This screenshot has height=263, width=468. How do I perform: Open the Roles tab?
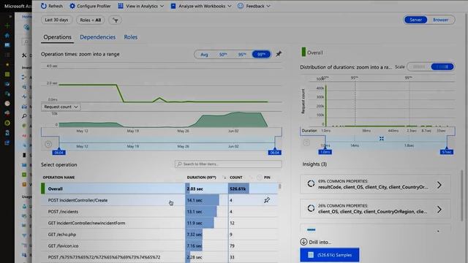[x=131, y=37]
